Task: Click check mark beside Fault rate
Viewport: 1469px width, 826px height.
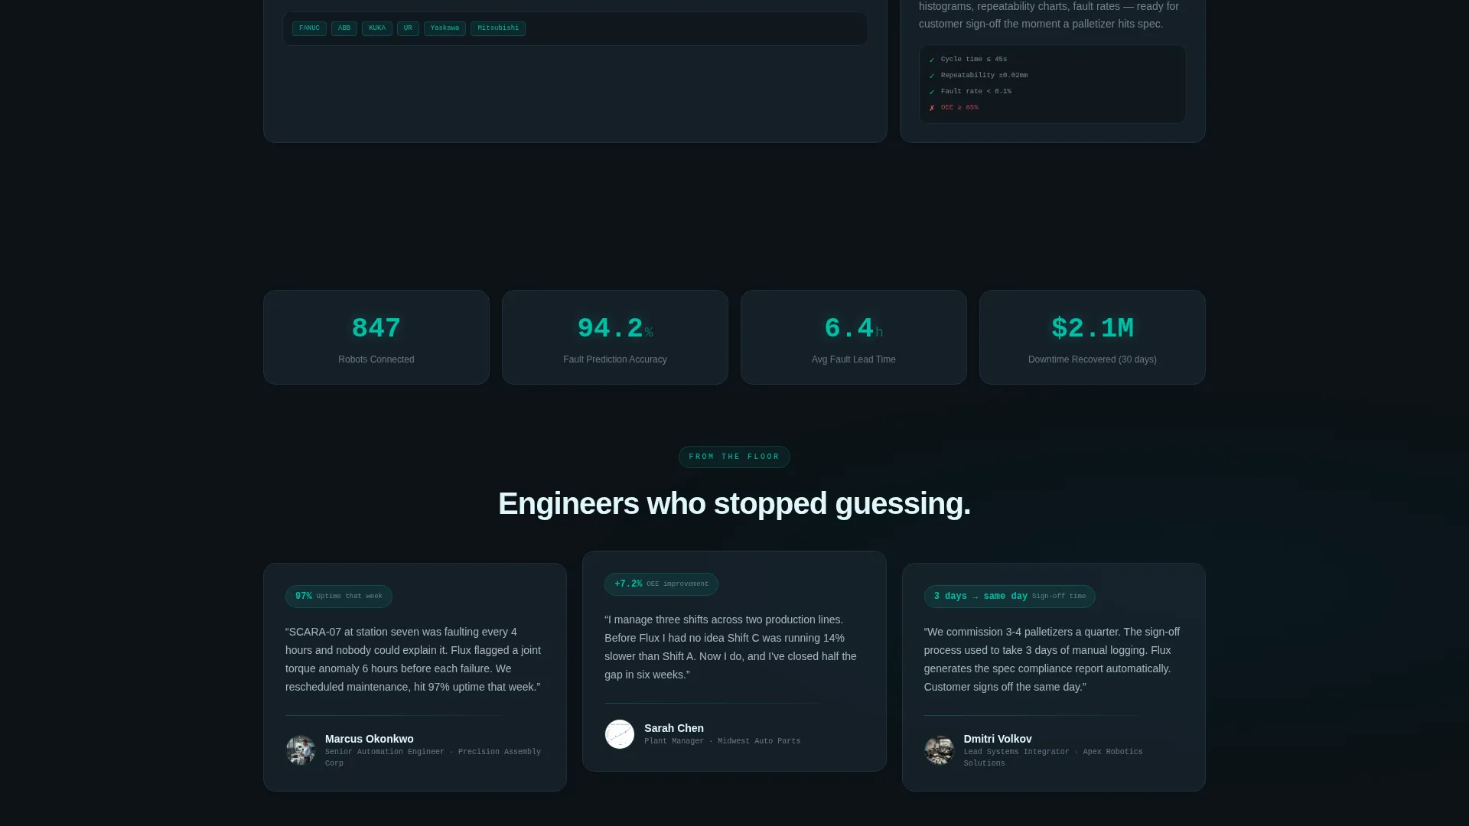Action: click(x=932, y=92)
